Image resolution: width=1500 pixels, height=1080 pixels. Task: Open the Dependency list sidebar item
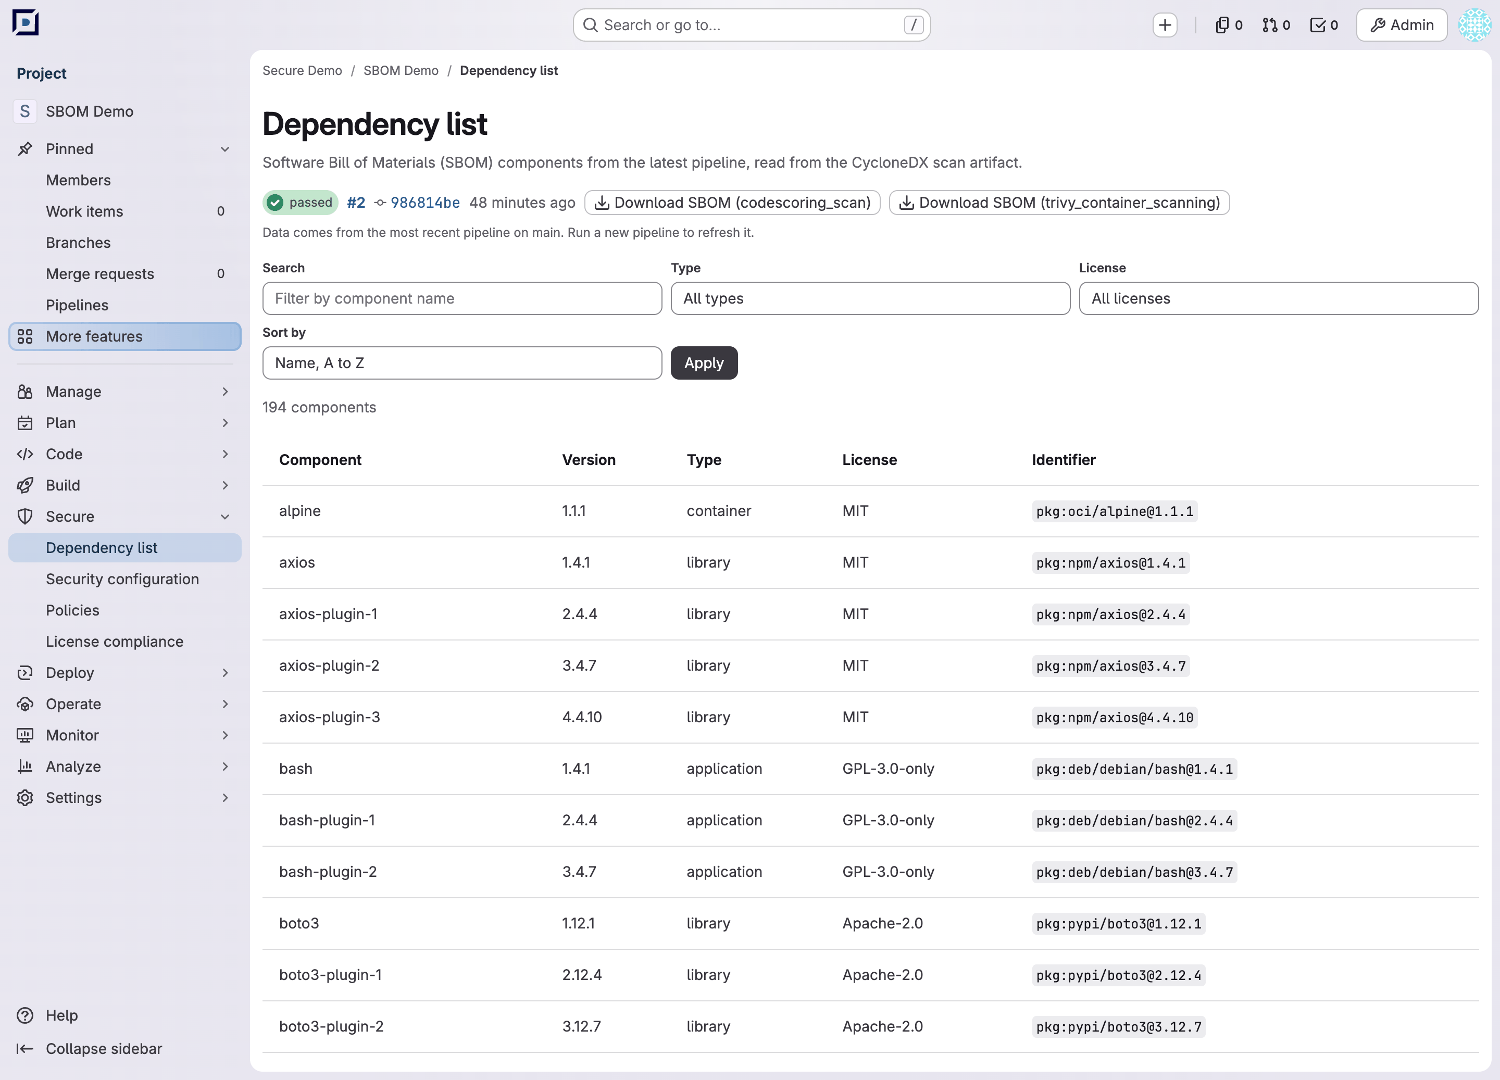coord(125,548)
